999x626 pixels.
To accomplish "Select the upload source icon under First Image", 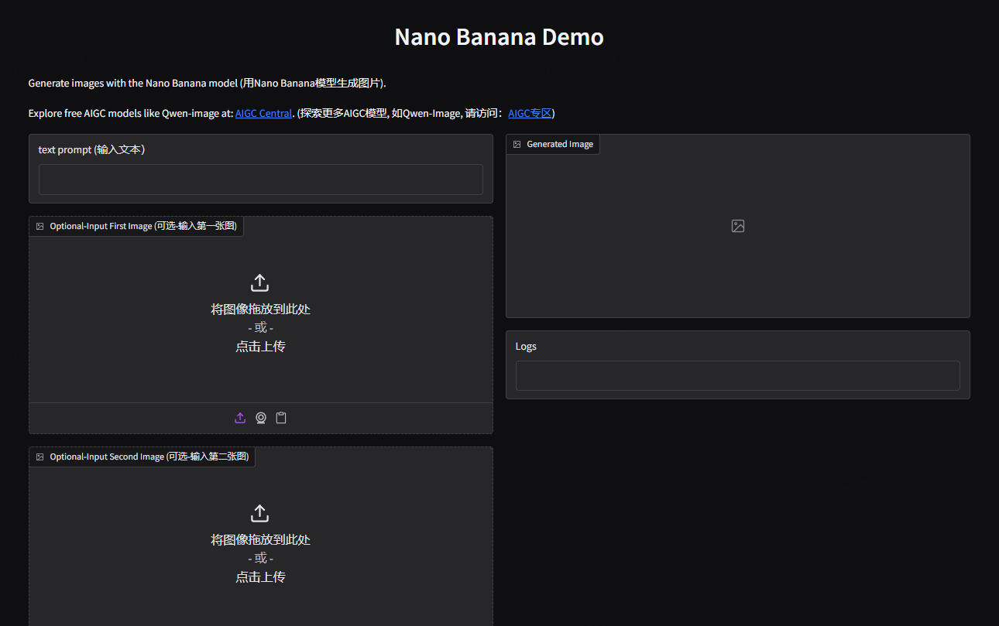I will point(240,418).
